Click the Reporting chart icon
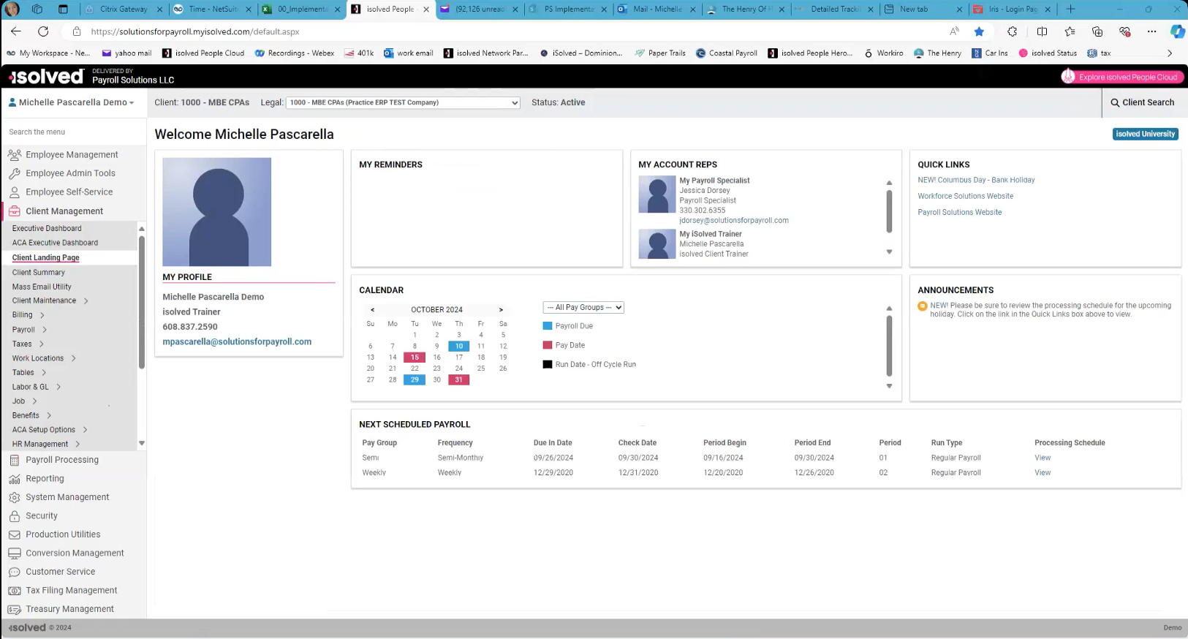This screenshot has width=1188, height=639. [x=15, y=479]
